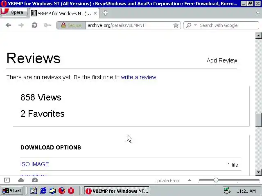
Task: Open the search engine dropdown arrow
Action: click(195, 25)
